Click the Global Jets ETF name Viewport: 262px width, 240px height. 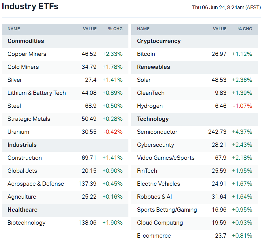click(x=22, y=171)
